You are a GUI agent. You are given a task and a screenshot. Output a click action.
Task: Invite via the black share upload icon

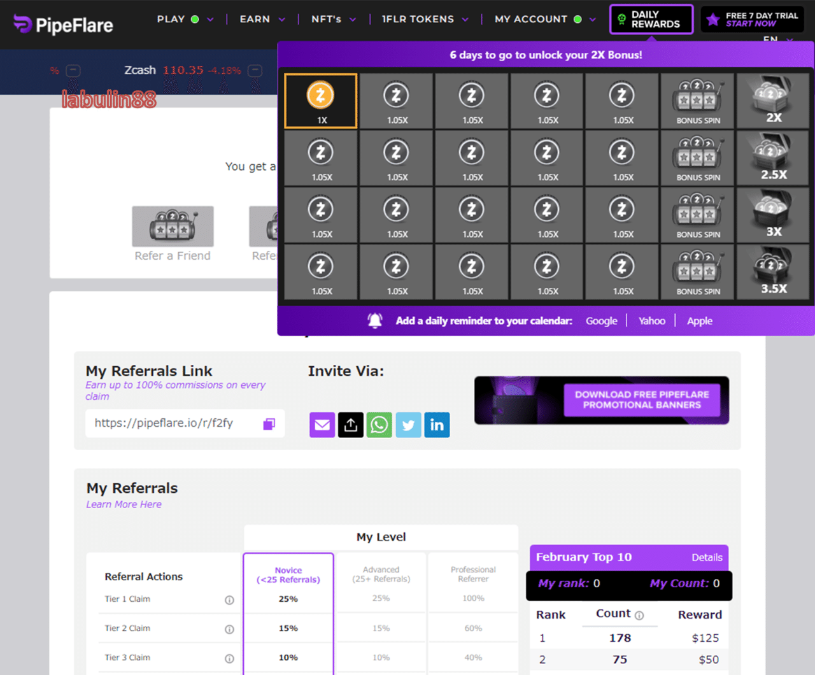pyautogui.click(x=351, y=425)
